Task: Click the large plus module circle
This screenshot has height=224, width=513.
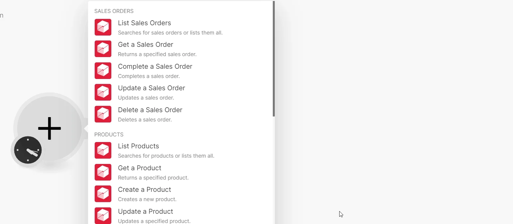Action: pyautogui.click(x=50, y=128)
